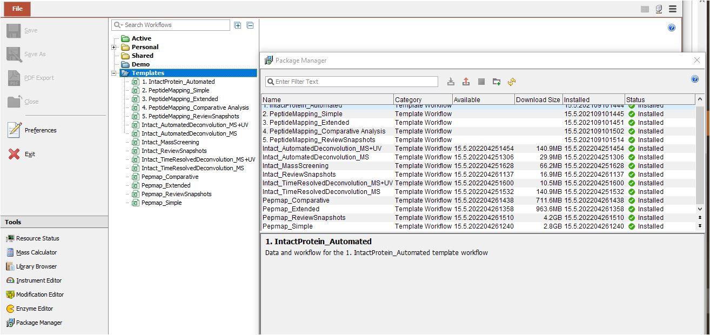Sort packages by the Category column

(x=423, y=99)
